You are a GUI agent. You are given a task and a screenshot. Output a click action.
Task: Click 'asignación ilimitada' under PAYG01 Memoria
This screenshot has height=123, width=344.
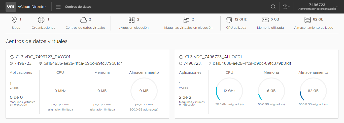102,109
